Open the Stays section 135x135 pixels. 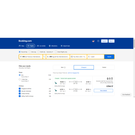pos(22,46)
